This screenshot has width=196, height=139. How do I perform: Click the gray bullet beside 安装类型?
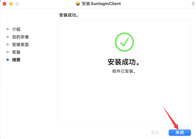[x=8, y=44]
